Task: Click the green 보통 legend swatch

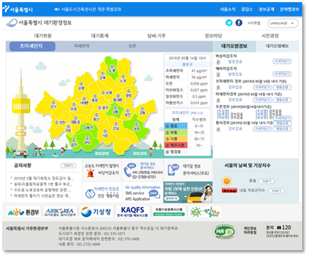Action: pyautogui.click(x=176, y=132)
